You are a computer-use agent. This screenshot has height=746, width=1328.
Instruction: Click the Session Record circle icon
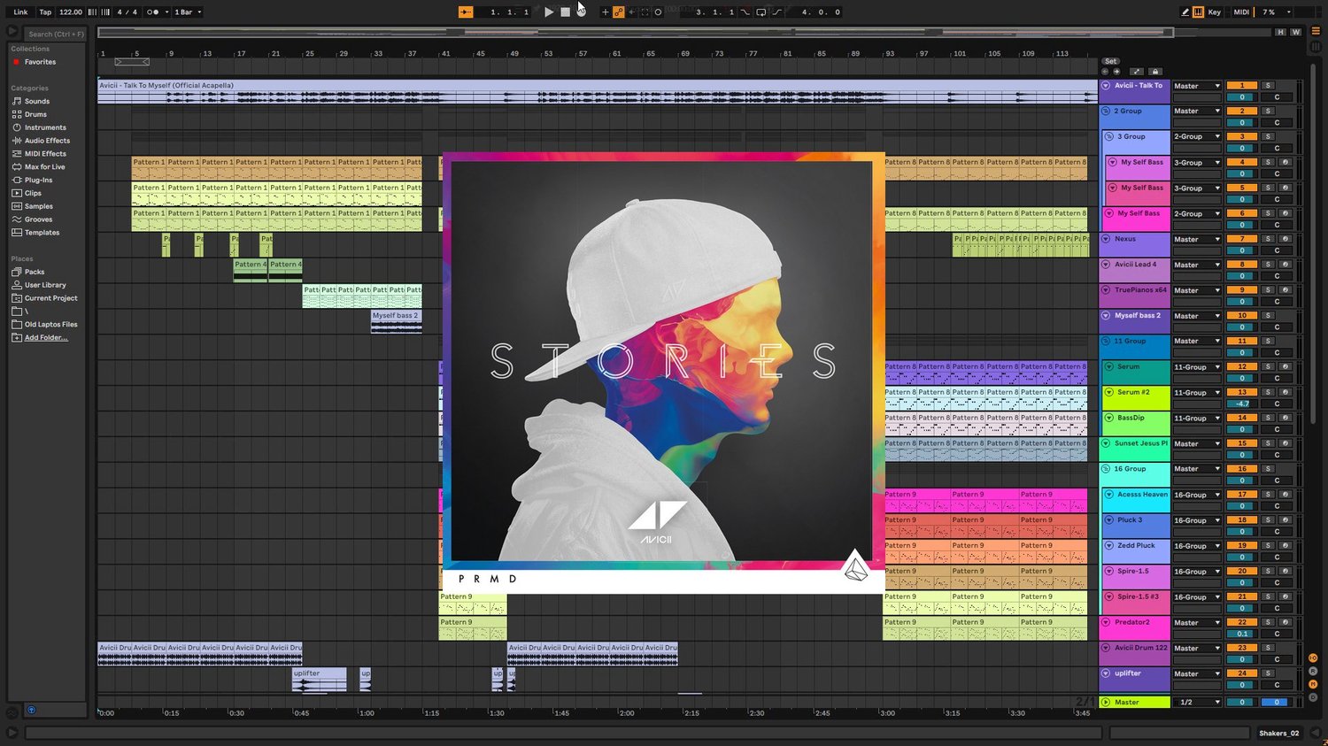(x=658, y=12)
